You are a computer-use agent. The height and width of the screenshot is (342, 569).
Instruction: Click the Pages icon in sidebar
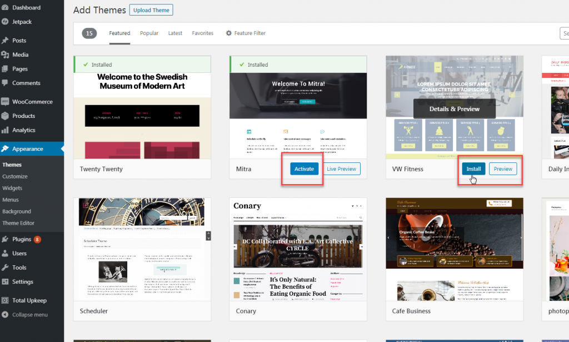click(x=4, y=68)
